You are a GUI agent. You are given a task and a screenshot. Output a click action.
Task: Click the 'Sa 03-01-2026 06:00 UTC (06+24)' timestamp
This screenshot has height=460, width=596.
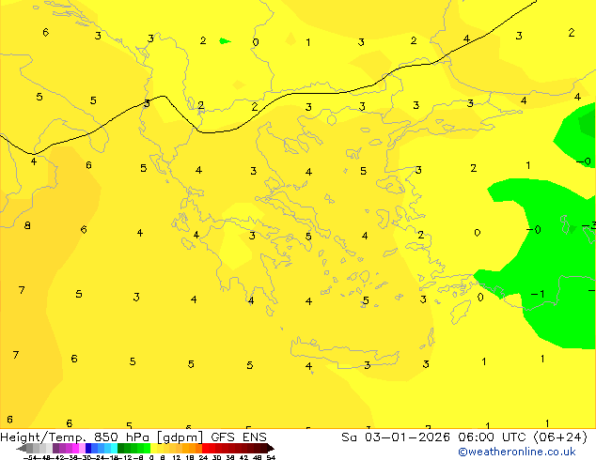pyautogui.click(x=464, y=437)
